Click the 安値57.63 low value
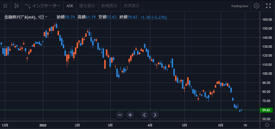 (x=107, y=17)
